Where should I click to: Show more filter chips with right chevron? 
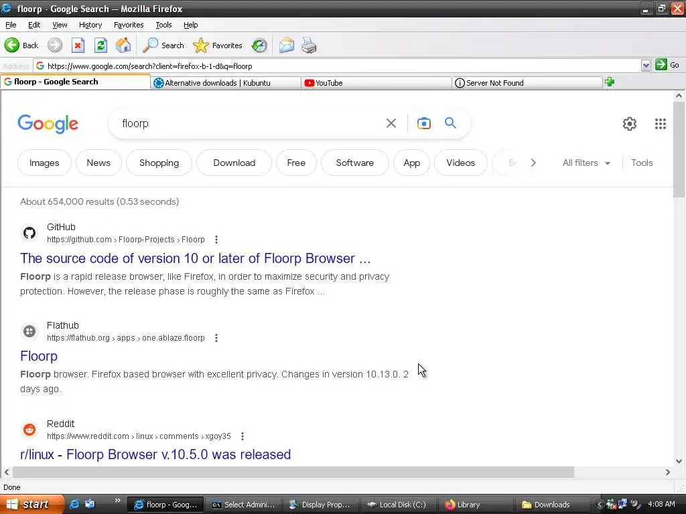click(533, 163)
